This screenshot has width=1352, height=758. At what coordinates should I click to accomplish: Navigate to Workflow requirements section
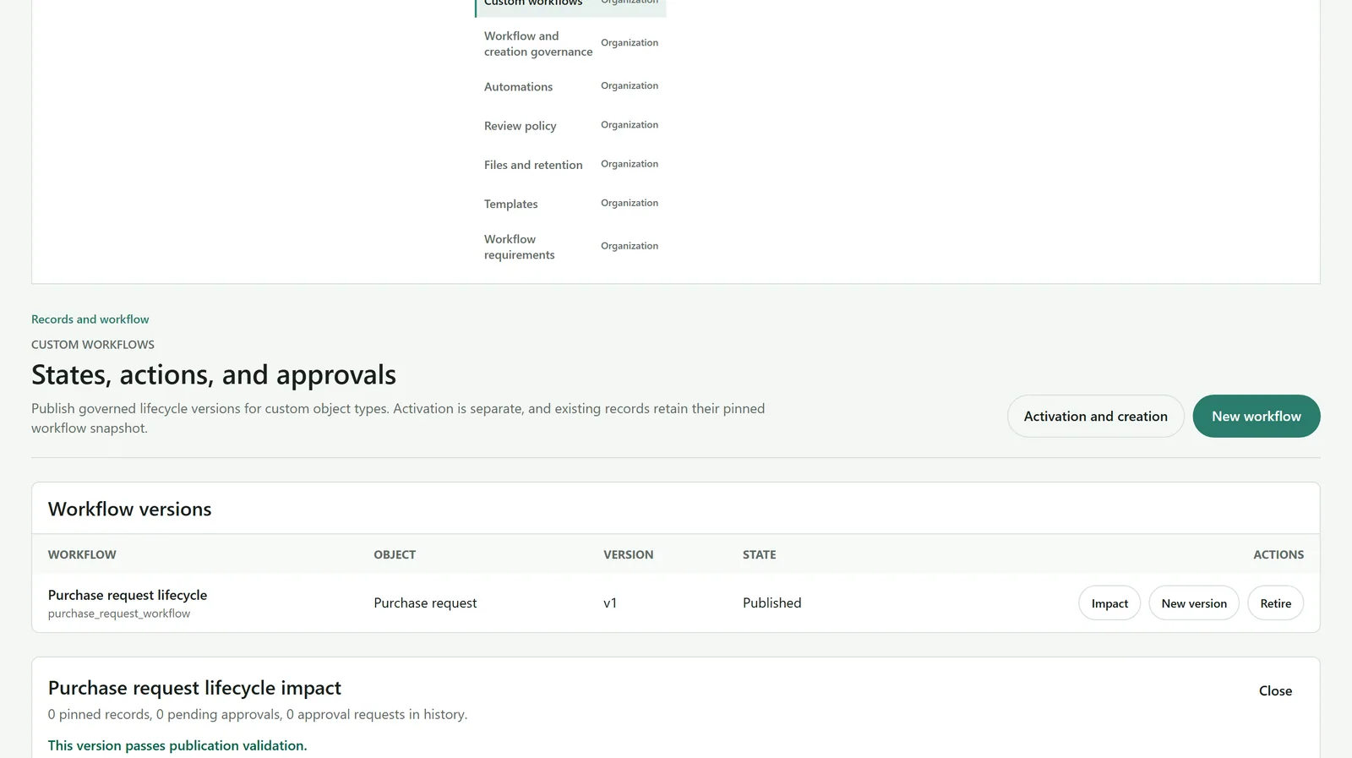point(570,247)
